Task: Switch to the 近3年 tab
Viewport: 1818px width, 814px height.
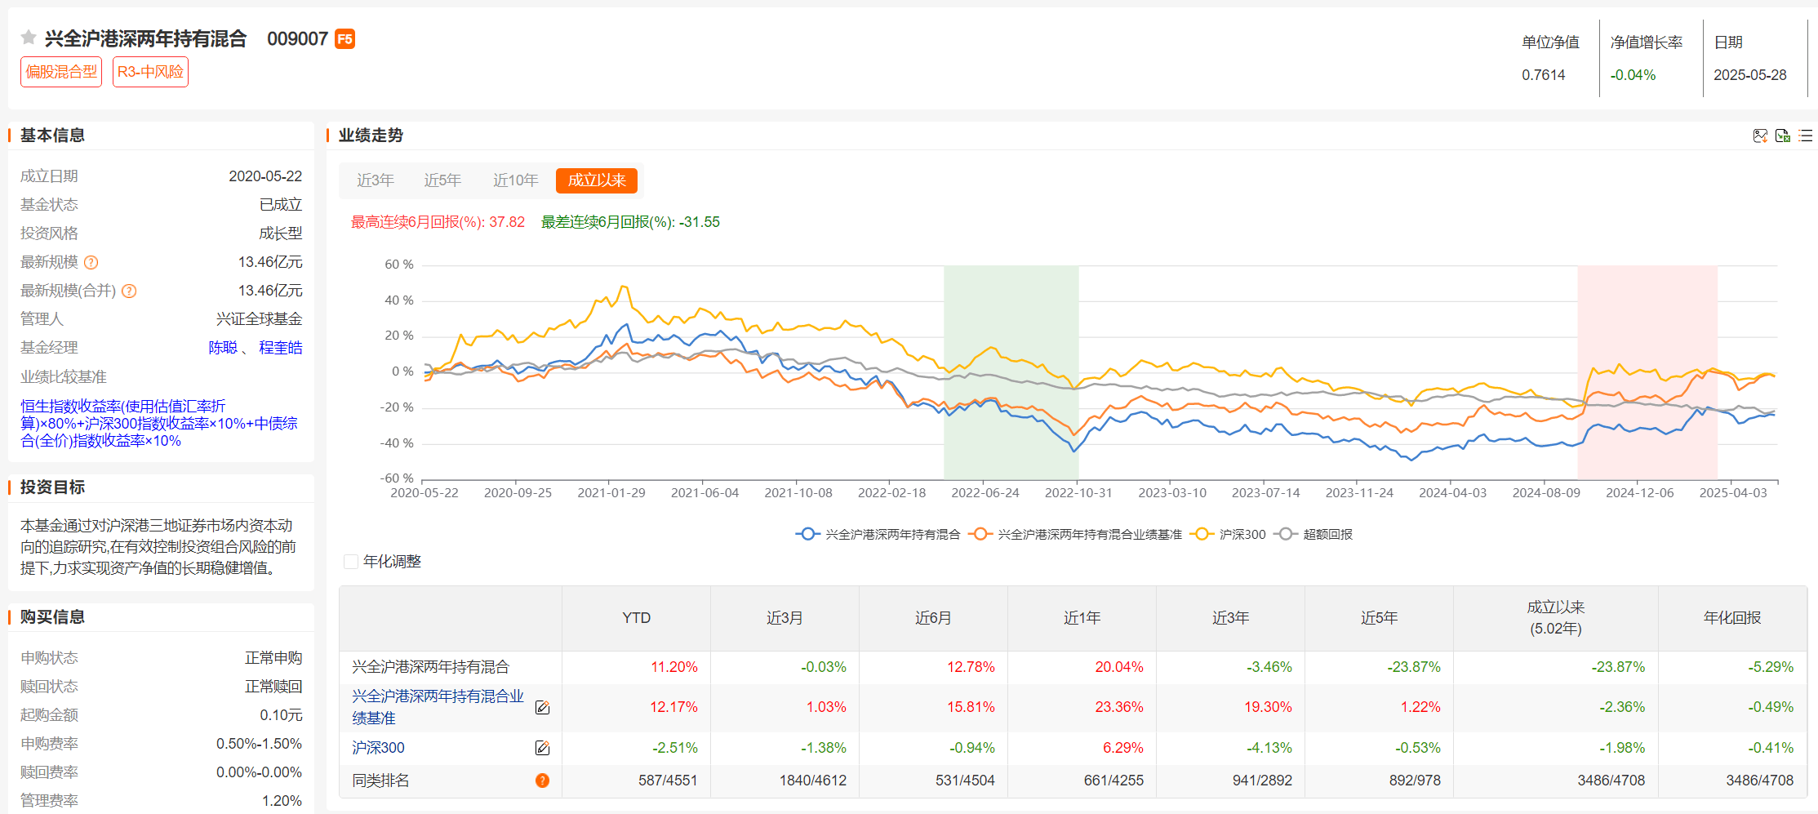Action: coord(376,180)
